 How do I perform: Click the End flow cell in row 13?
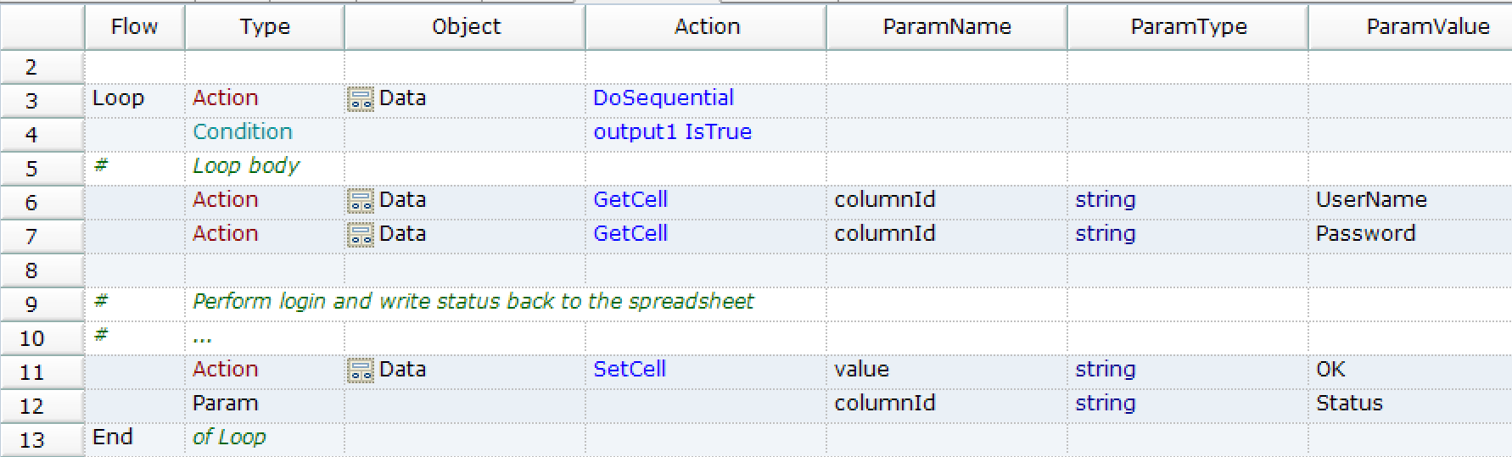click(x=113, y=437)
